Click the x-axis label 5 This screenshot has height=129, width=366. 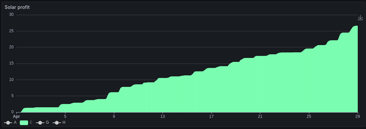click(x=65, y=116)
